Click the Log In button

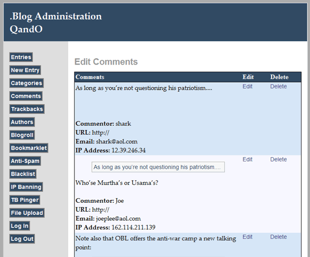pyautogui.click(x=20, y=226)
